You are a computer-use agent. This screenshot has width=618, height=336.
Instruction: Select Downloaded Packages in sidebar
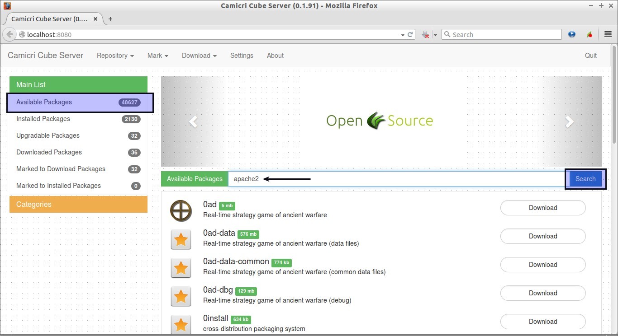78,152
